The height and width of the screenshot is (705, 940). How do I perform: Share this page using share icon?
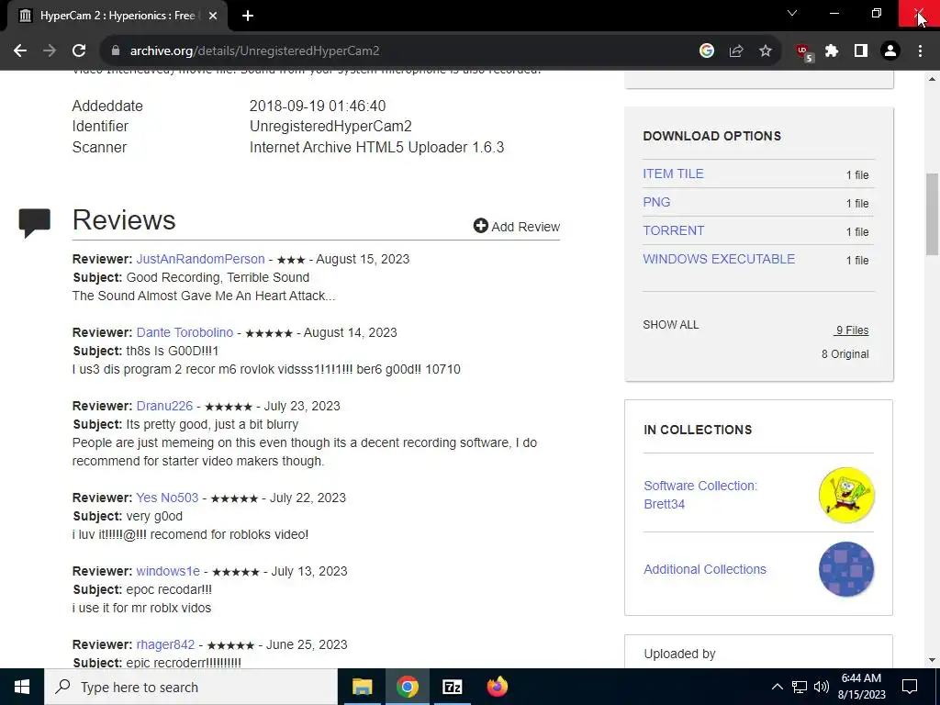click(x=736, y=51)
